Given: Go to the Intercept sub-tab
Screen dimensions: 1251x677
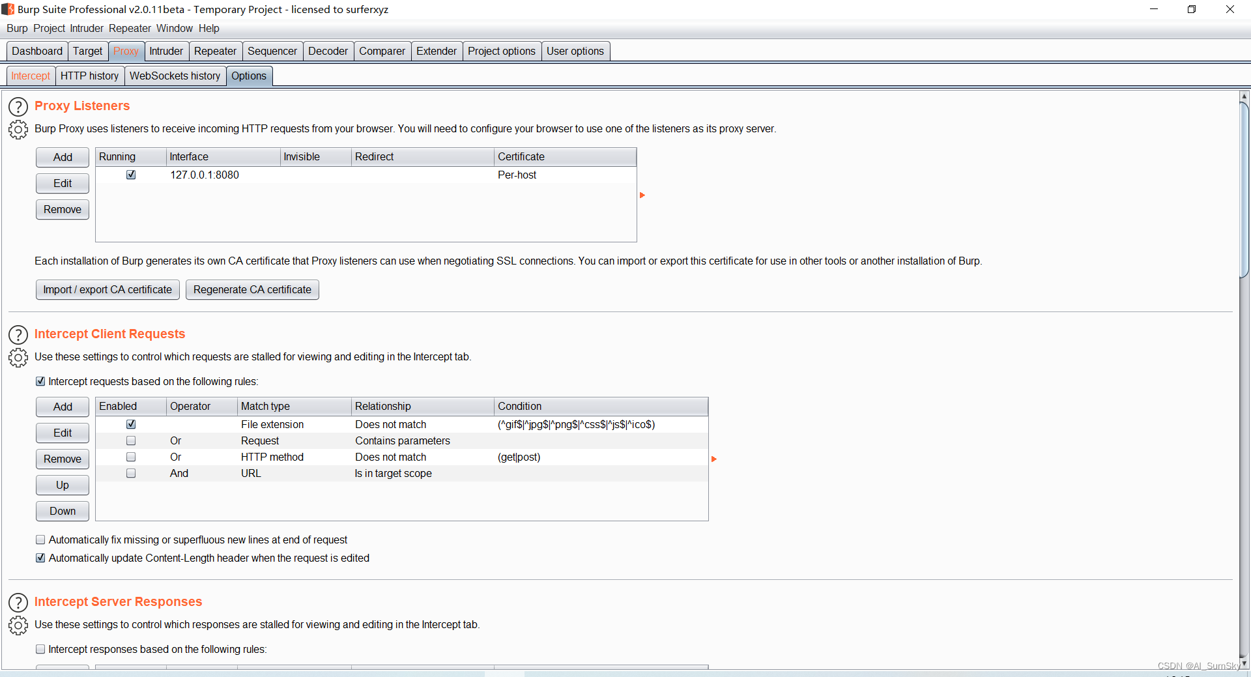Looking at the screenshot, I should coord(31,76).
